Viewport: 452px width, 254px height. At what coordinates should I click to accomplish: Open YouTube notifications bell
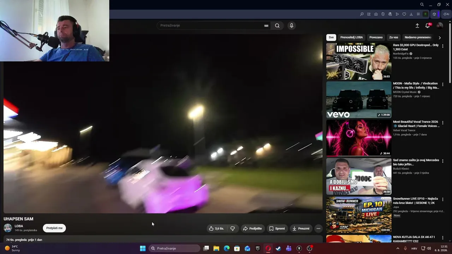click(428, 25)
